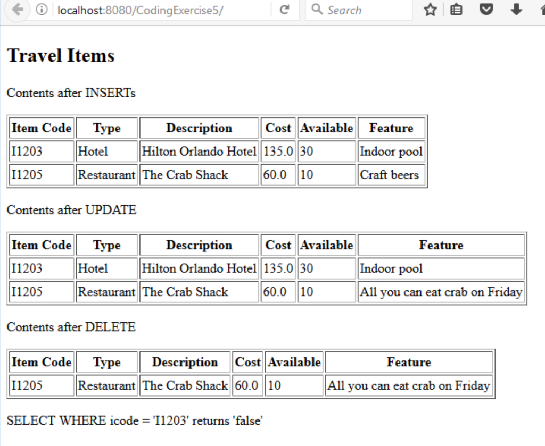The image size is (545, 446).
Task: Select the Travel Items heading
Action: coord(60,55)
